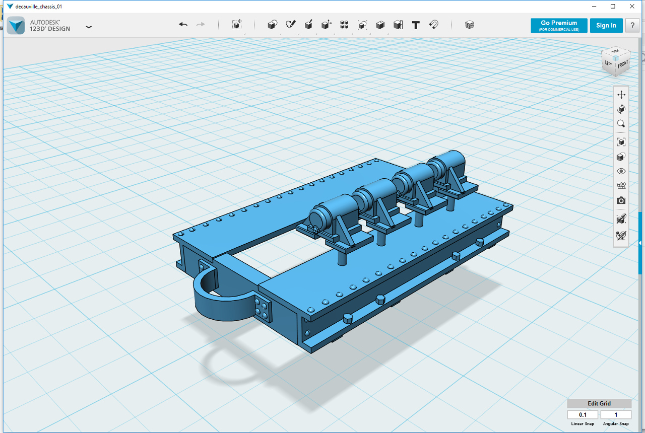Viewport: 645px width, 433px height.
Task: Open the Primitives tool menu
Action: 272,25
